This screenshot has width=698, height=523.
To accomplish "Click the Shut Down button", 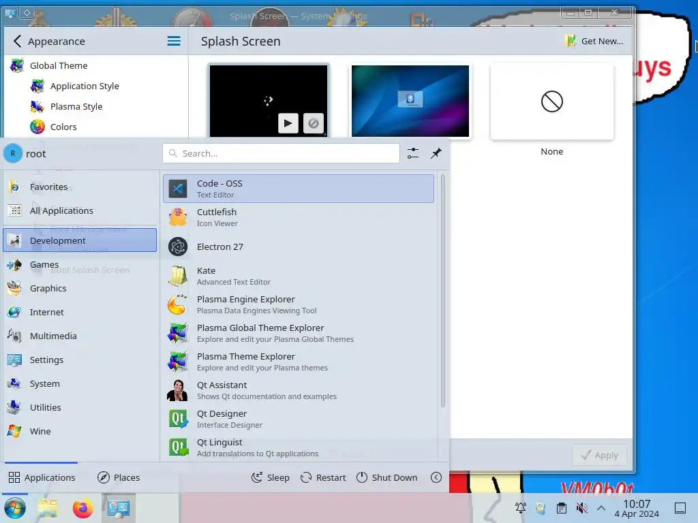I will click(x=387, y=477).
